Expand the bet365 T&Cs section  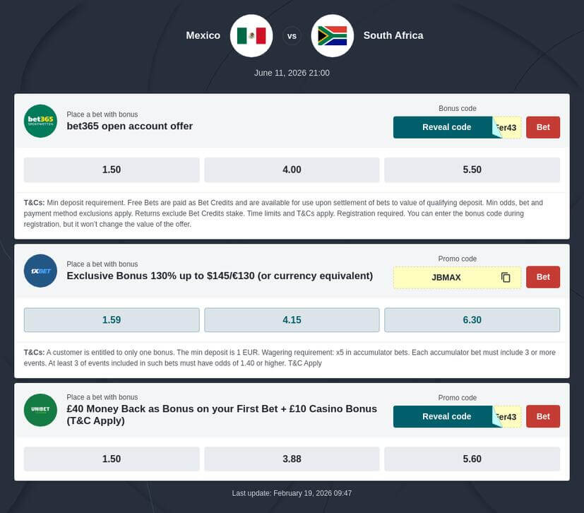[x=292, y=213]
